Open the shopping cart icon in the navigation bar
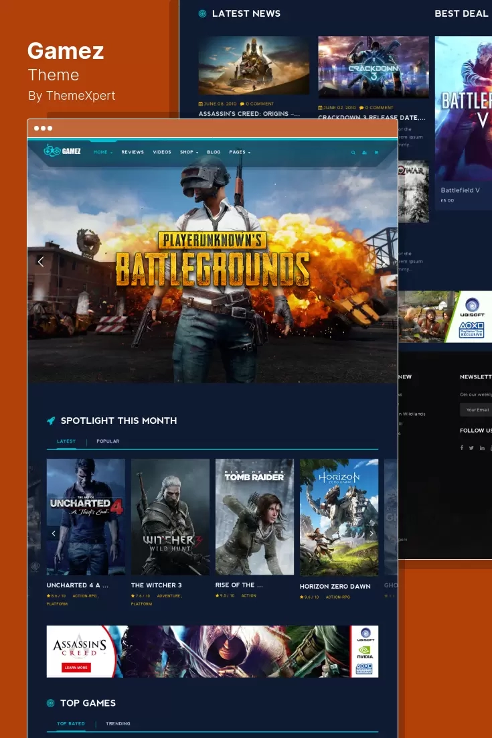The width and height of the screenshot is (492, 738). [x=376, y=153]
